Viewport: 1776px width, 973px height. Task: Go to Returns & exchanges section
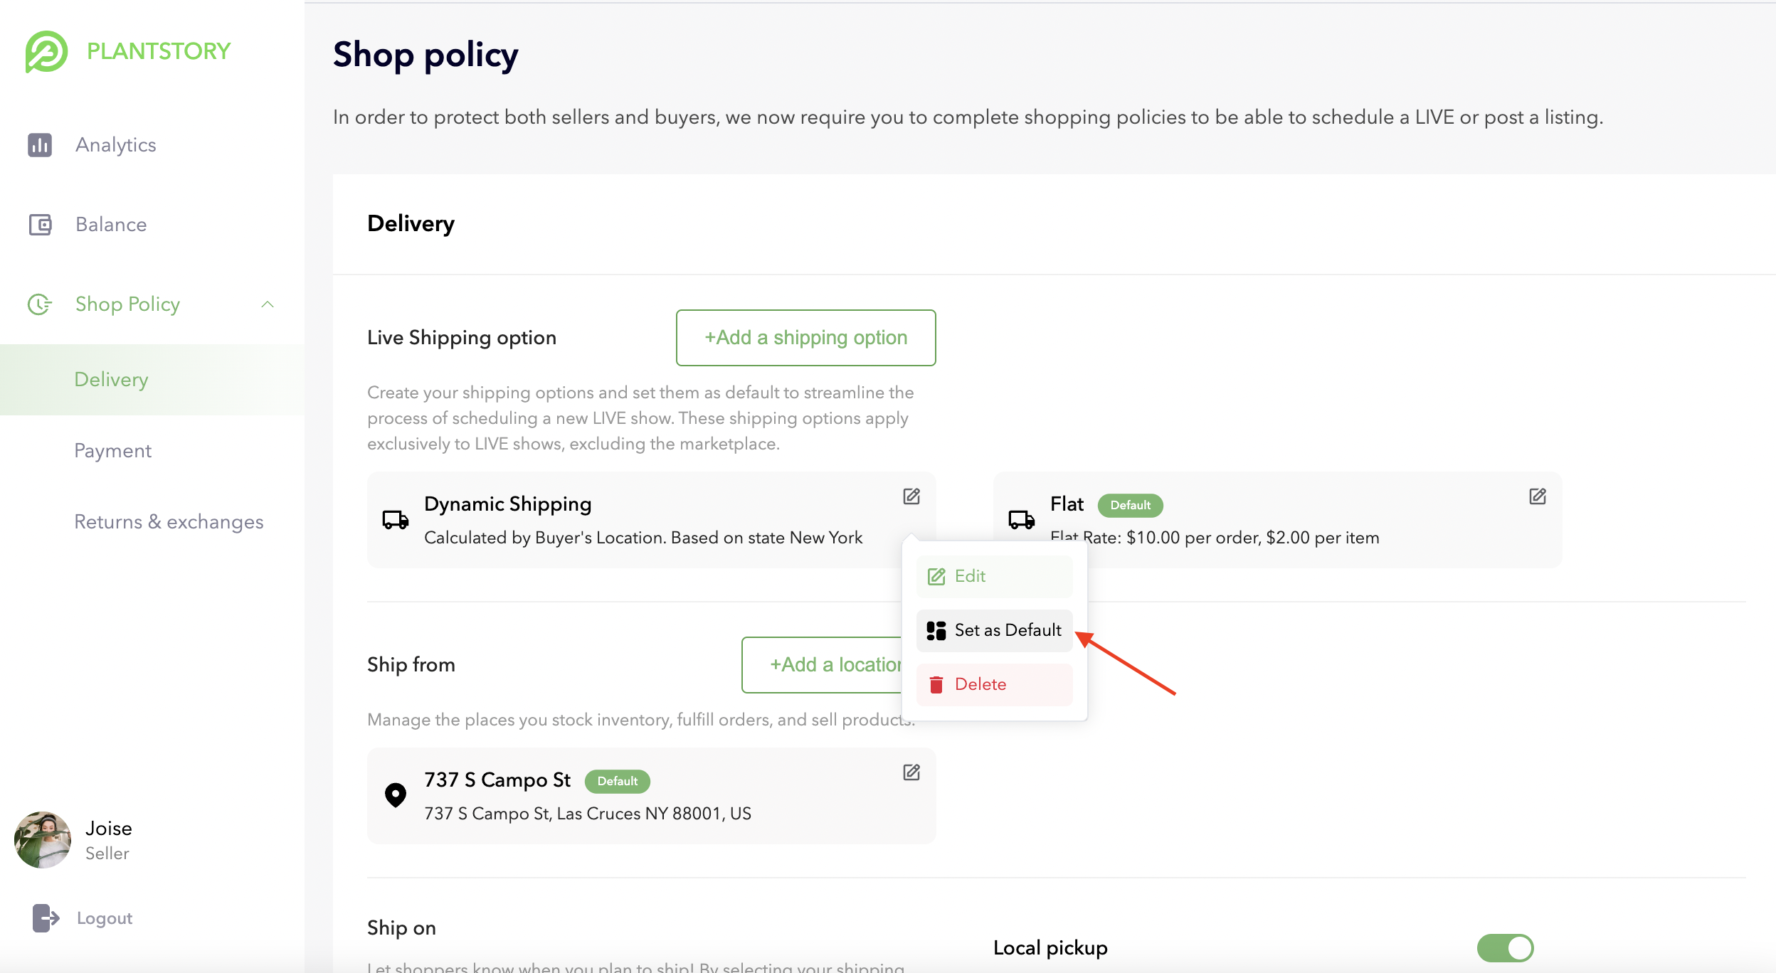169,522
